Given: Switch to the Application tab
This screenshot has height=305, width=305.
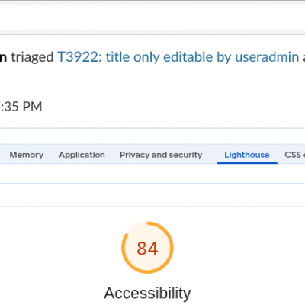Looking at the screenshot, I should 82,155.
